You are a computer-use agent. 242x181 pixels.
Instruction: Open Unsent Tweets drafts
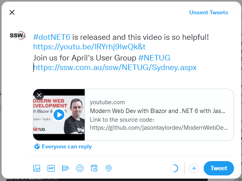coord(208,12)
